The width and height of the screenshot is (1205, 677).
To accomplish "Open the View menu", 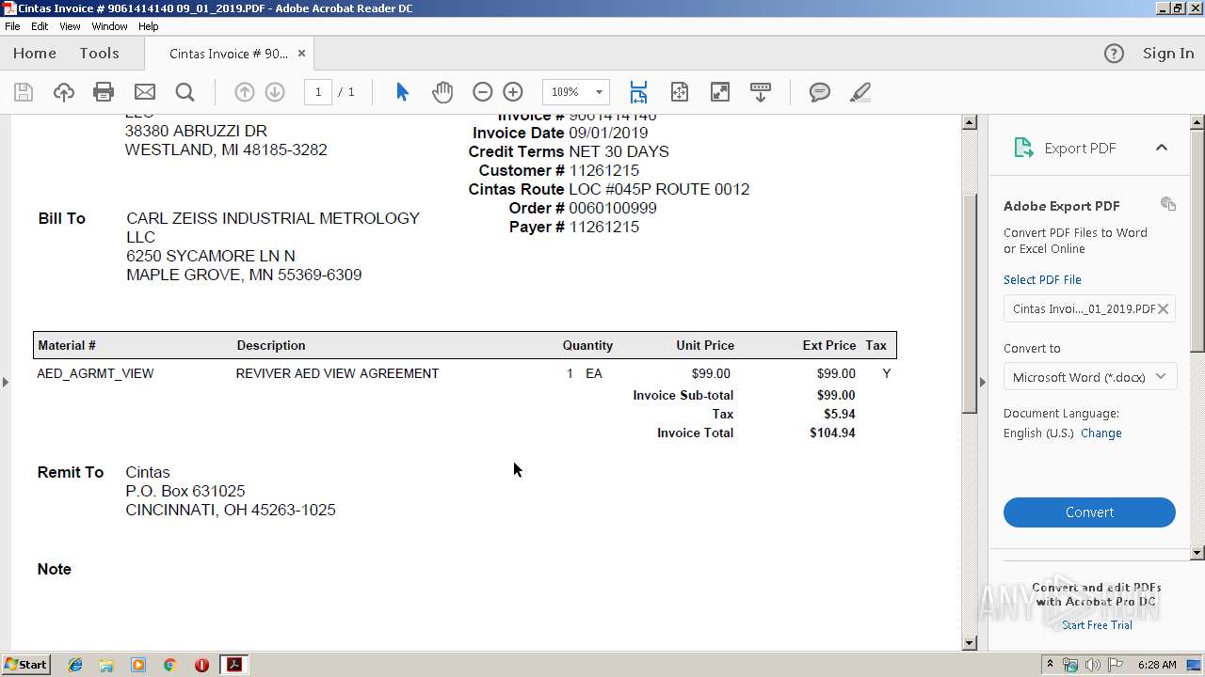I will pos(70,26).
